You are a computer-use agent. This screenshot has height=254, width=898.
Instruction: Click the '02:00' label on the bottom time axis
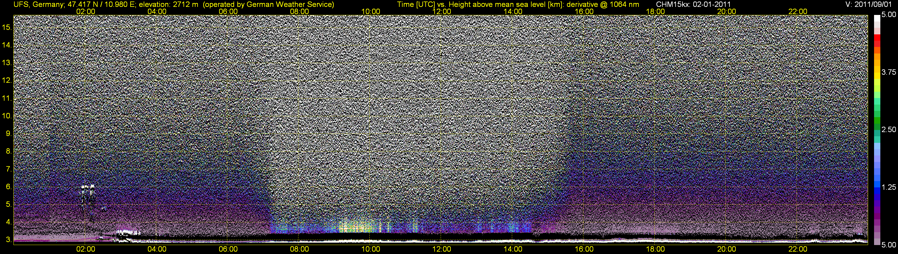click(x=85, y=249)
